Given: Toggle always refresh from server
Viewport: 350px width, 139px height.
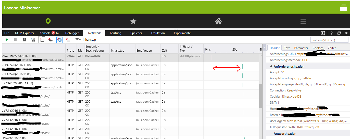Looking at the screenshot, I should [x=33, y=40].
